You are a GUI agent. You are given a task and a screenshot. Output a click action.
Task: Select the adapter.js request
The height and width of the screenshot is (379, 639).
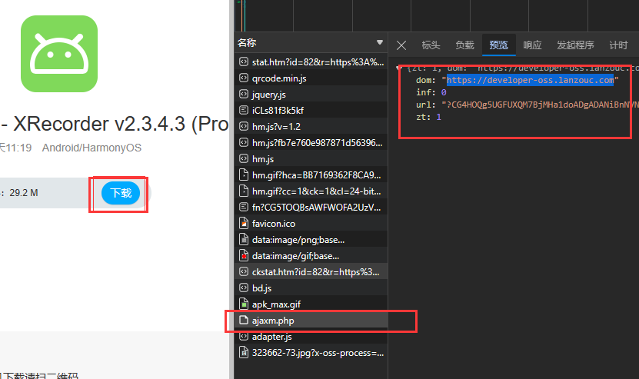click(x=311, y=337)
